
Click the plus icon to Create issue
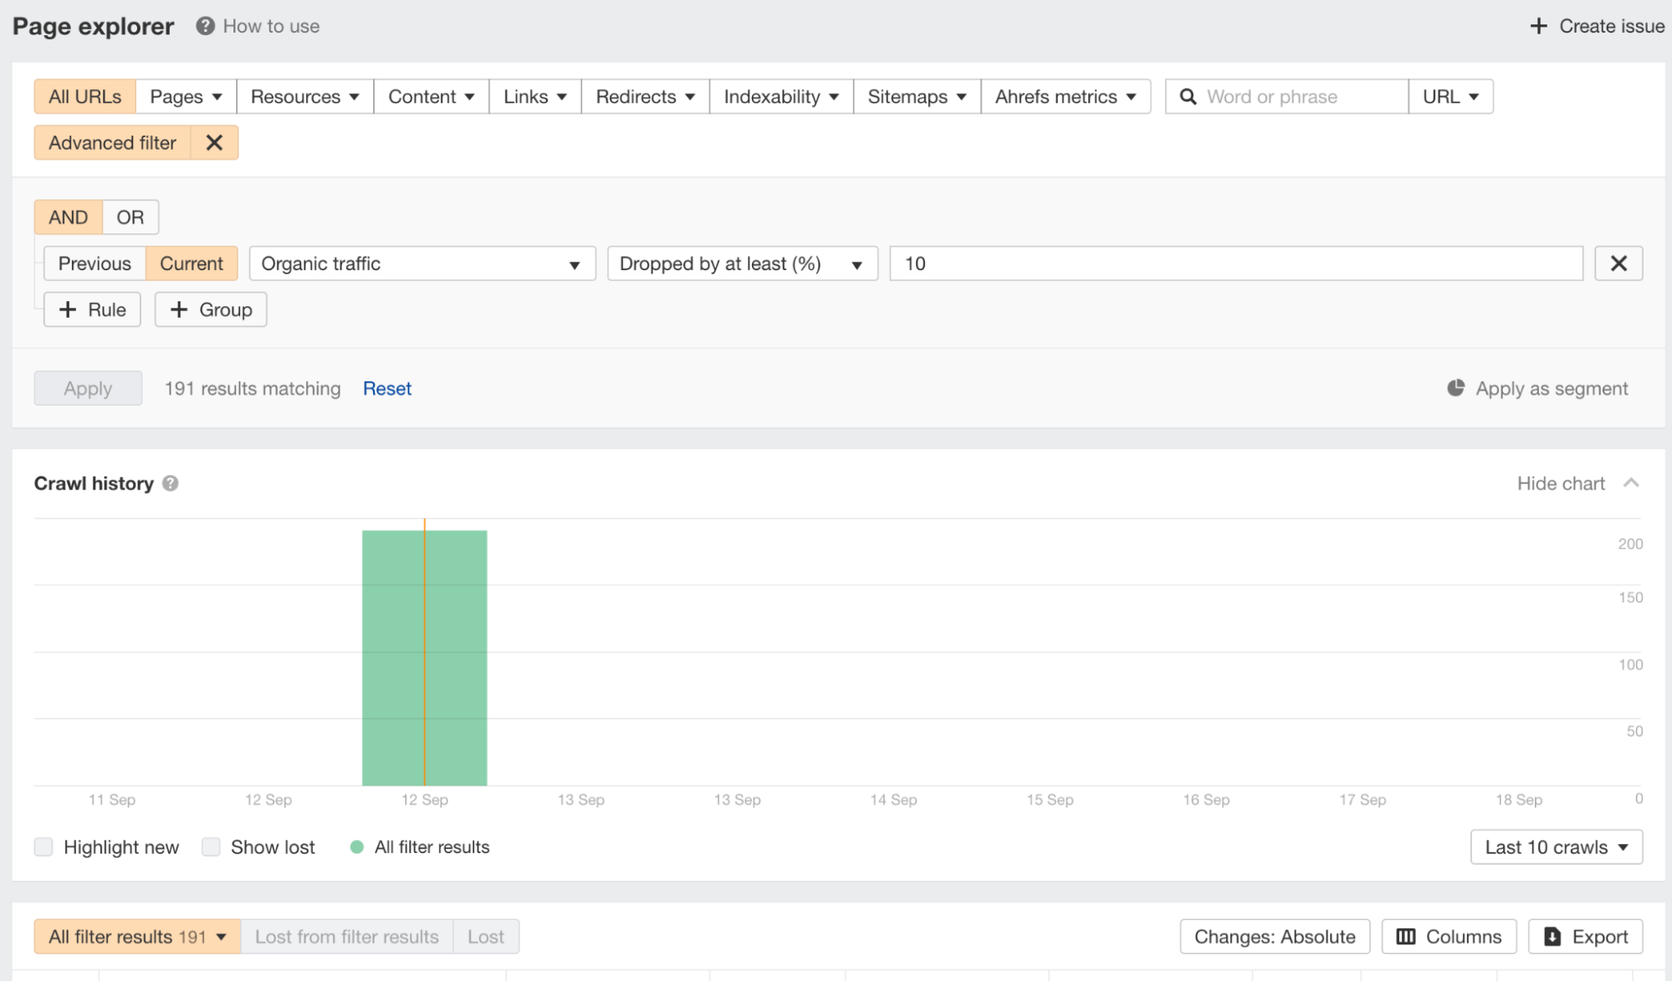(x=1538, y=26)
